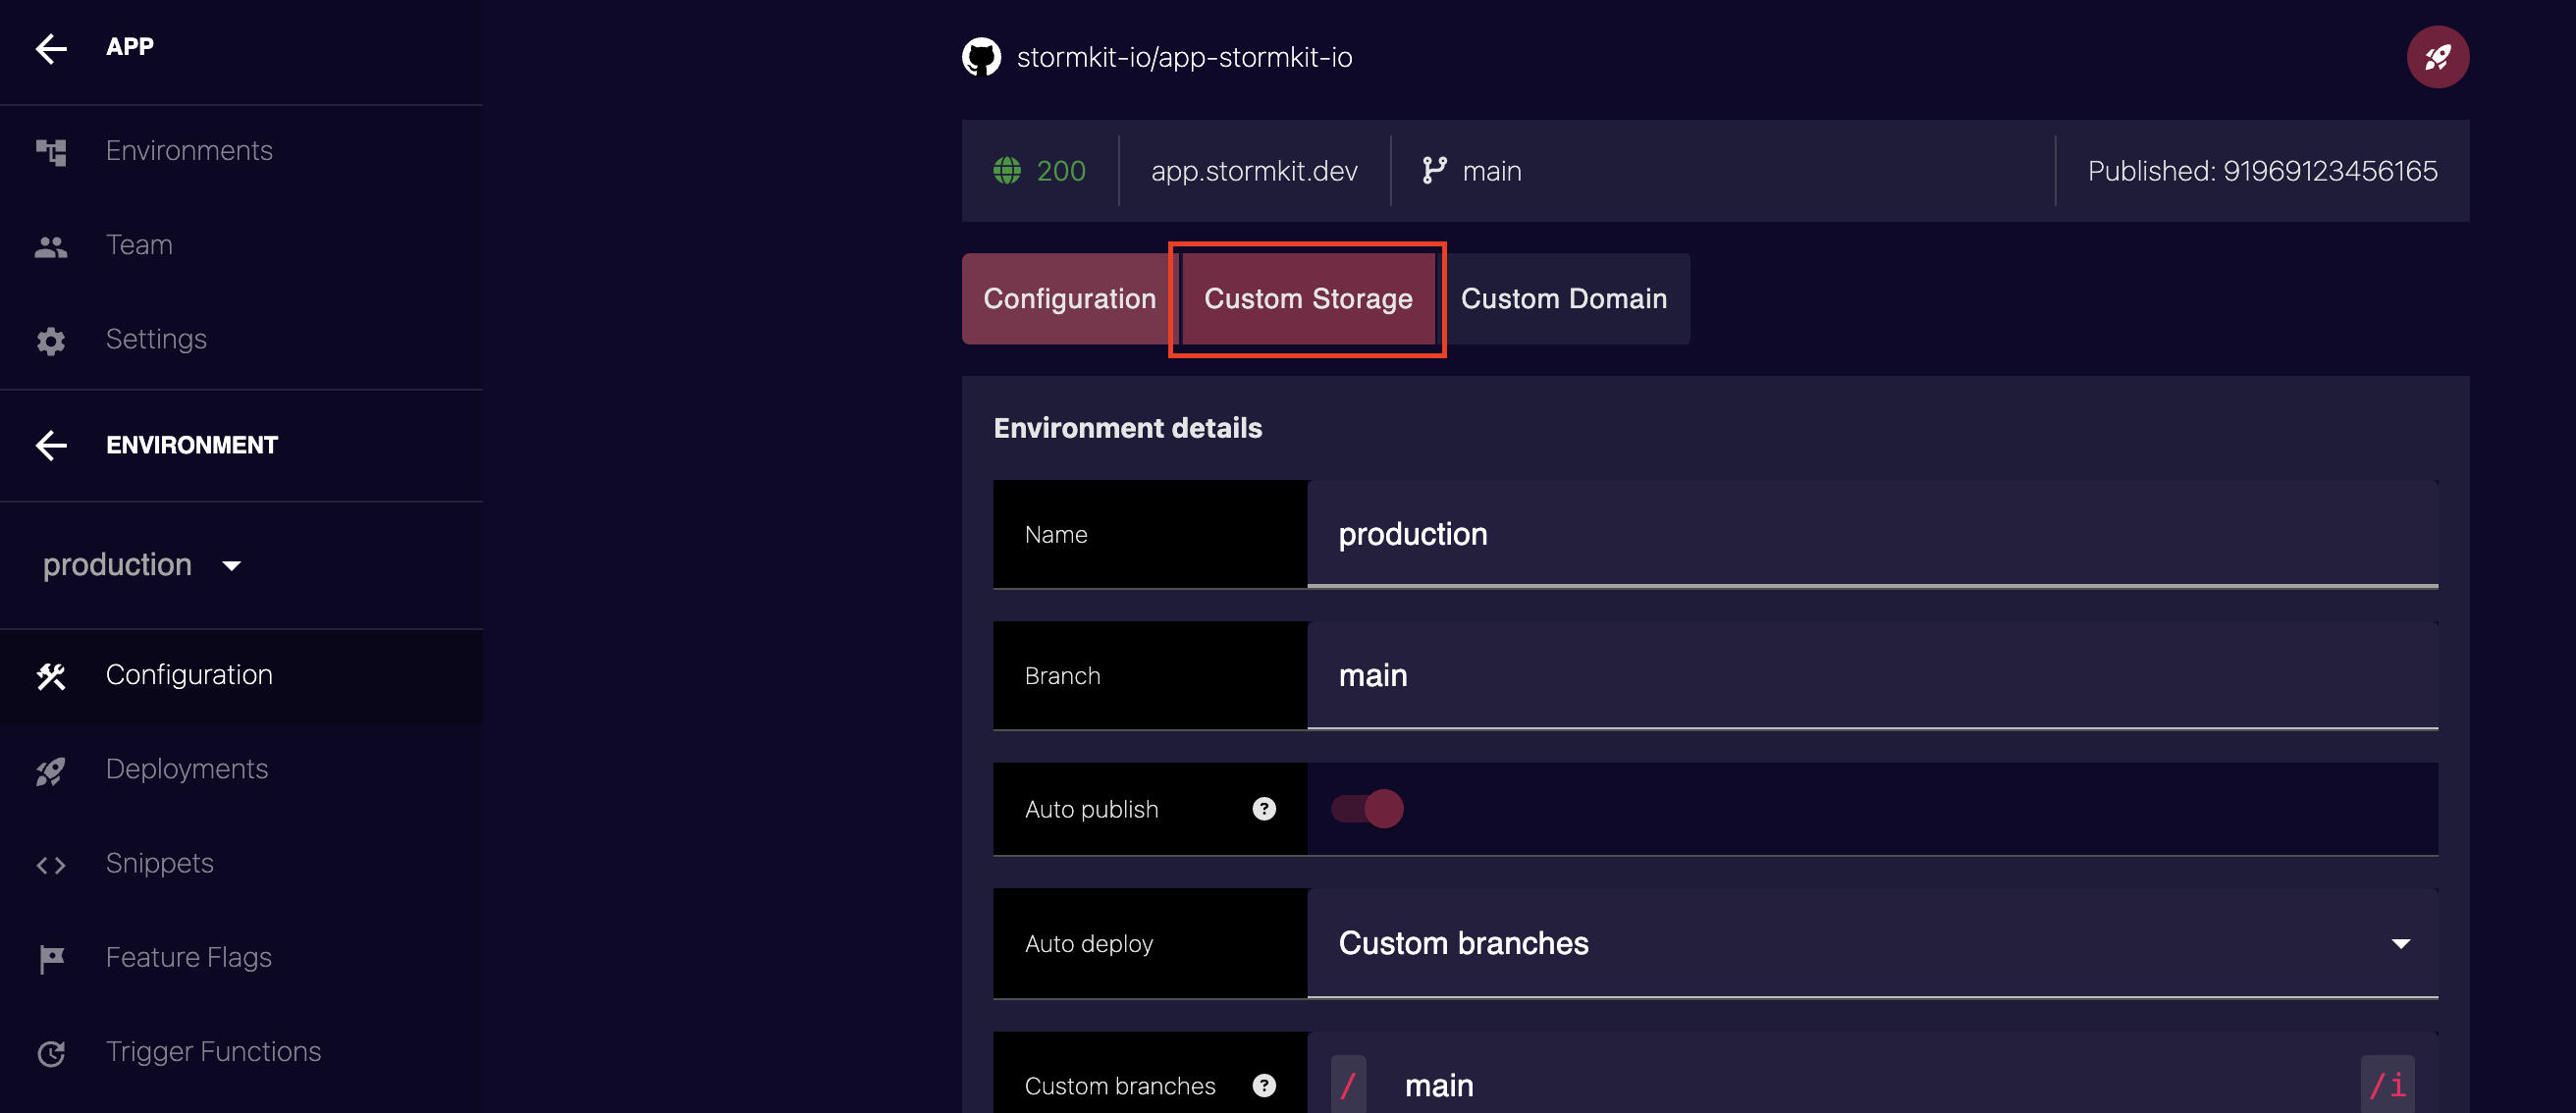Open Feature Flags in the sidebar
Image resolution: width=2576 pixels, height=1113 pixels.
coord(241,957)
